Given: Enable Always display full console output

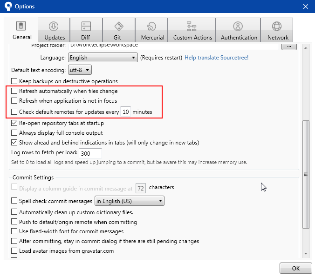Looking at the screenshot, I should (14, 132).
